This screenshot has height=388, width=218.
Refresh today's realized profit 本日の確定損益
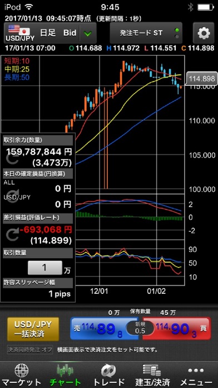click(x=12, y=196)
